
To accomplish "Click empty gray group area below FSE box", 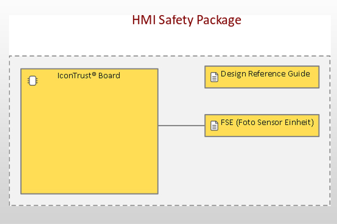I will (x=262, y=170).
